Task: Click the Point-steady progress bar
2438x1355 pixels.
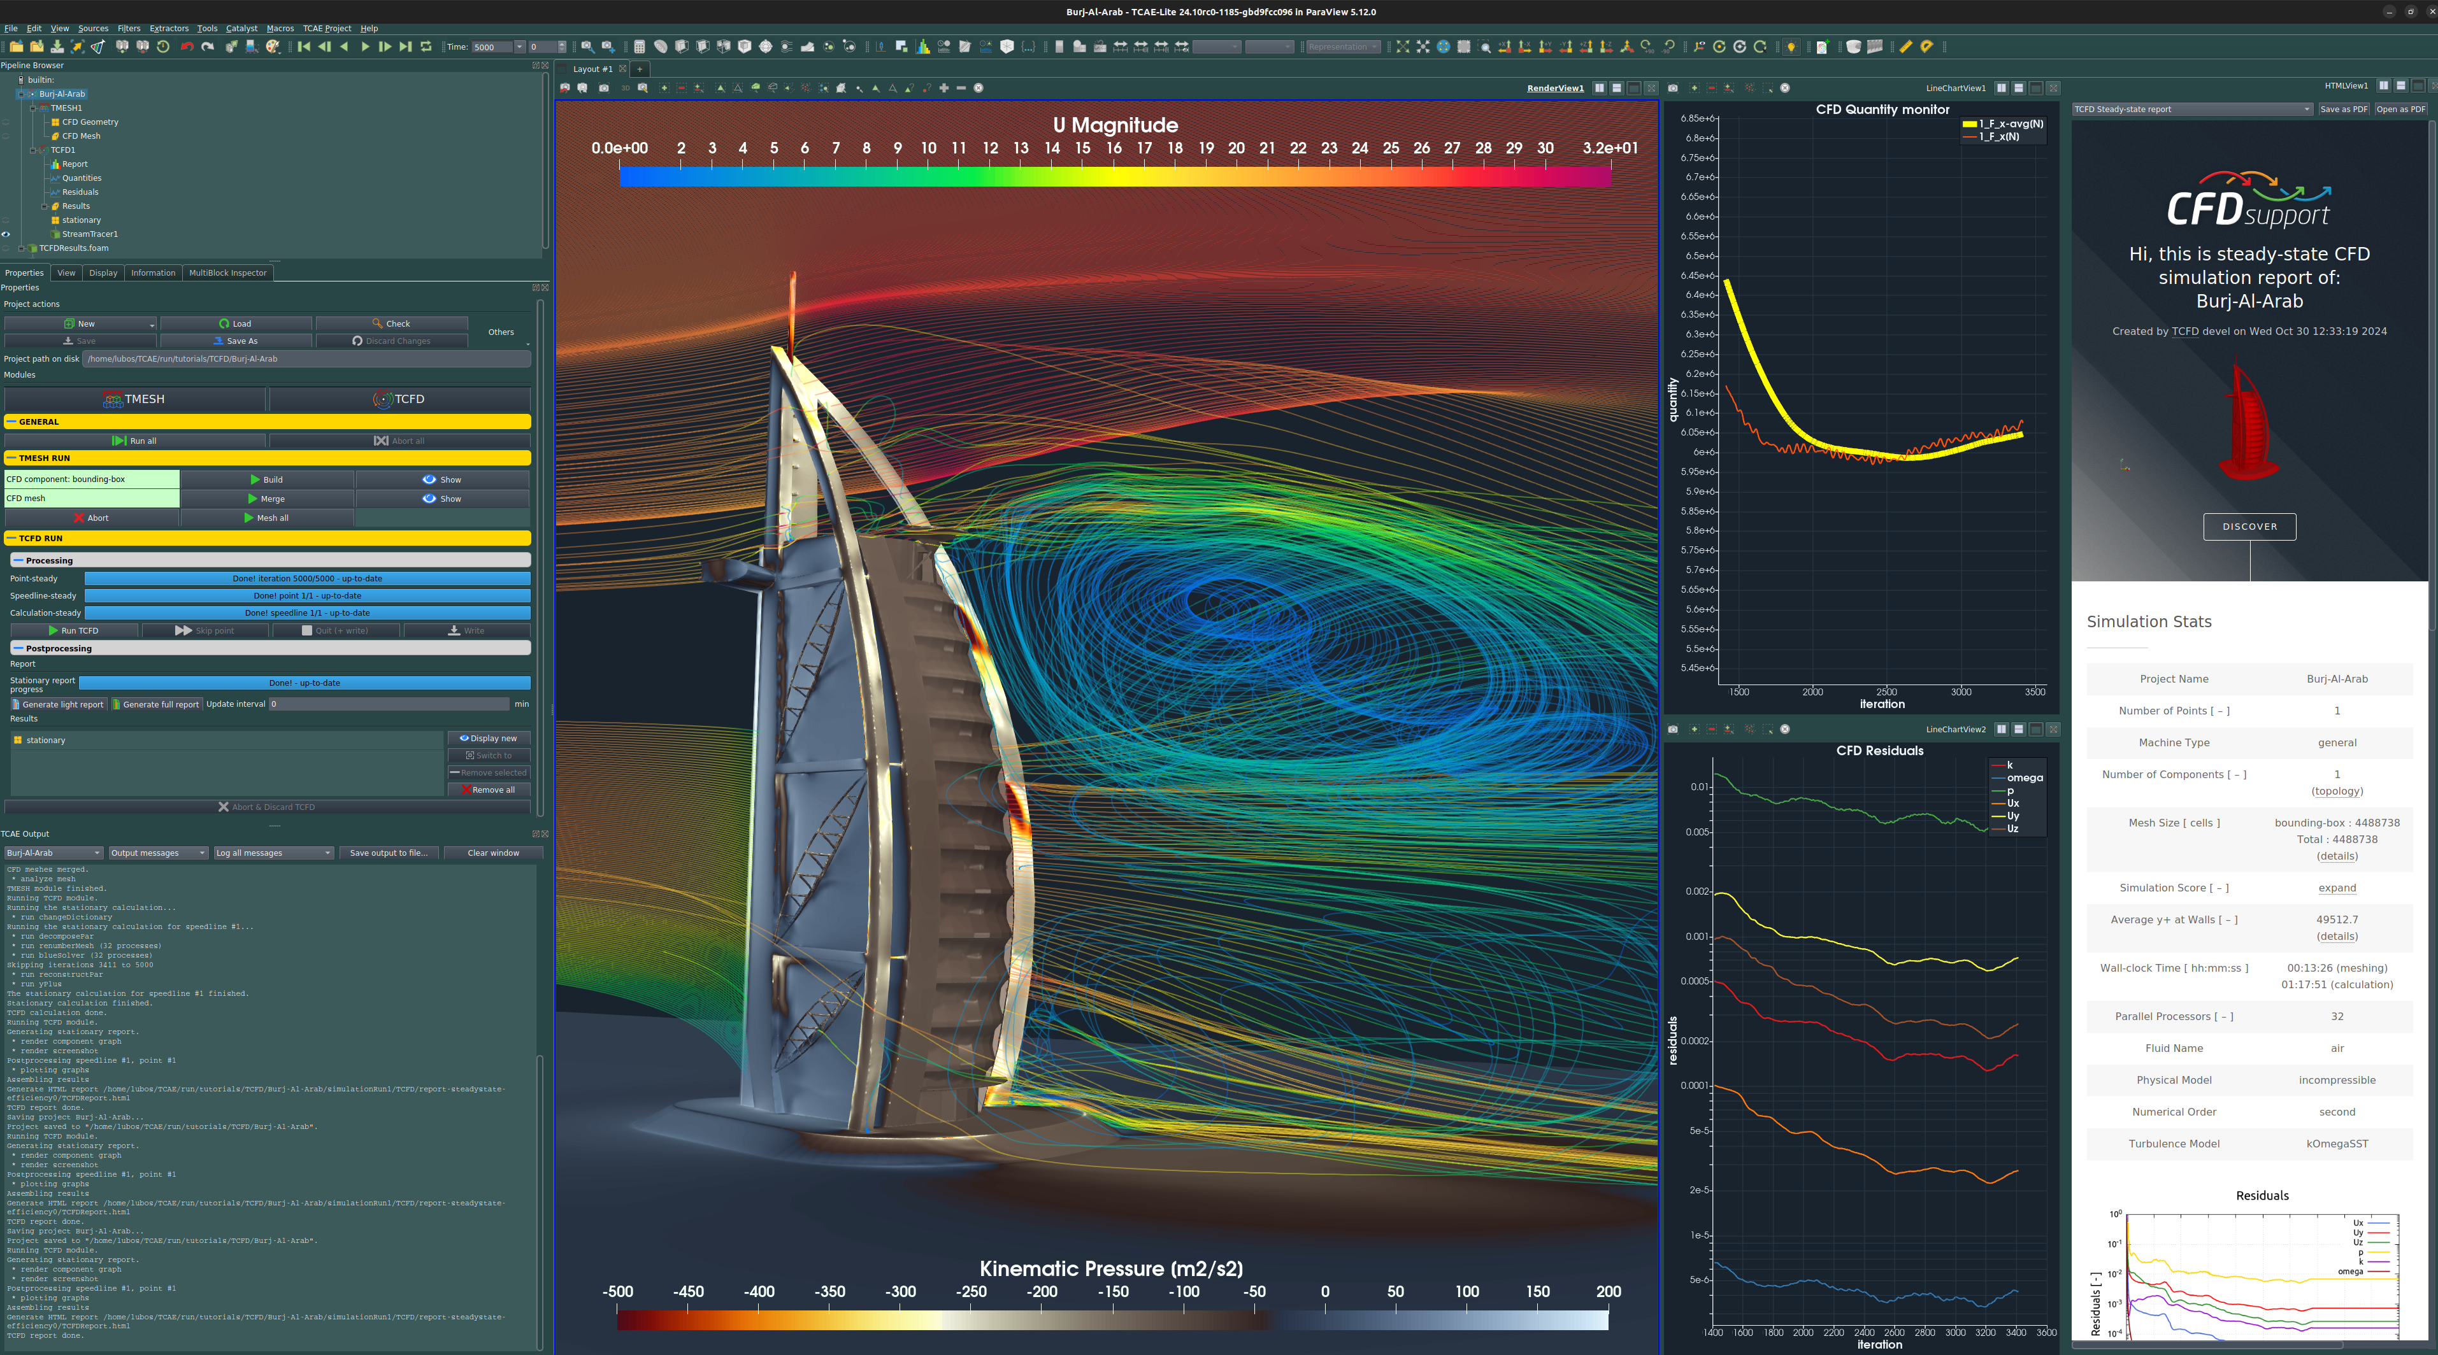Action: [308, 578]
